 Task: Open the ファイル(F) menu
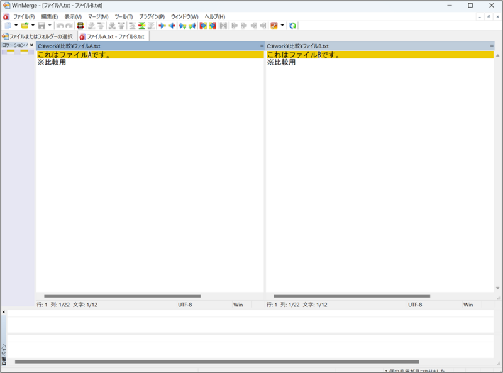[24, 17]
